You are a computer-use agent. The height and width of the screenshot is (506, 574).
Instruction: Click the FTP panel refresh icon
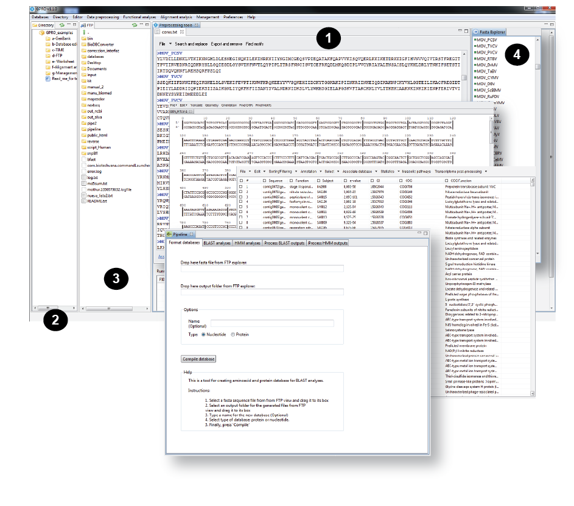[x=133, y=25]
